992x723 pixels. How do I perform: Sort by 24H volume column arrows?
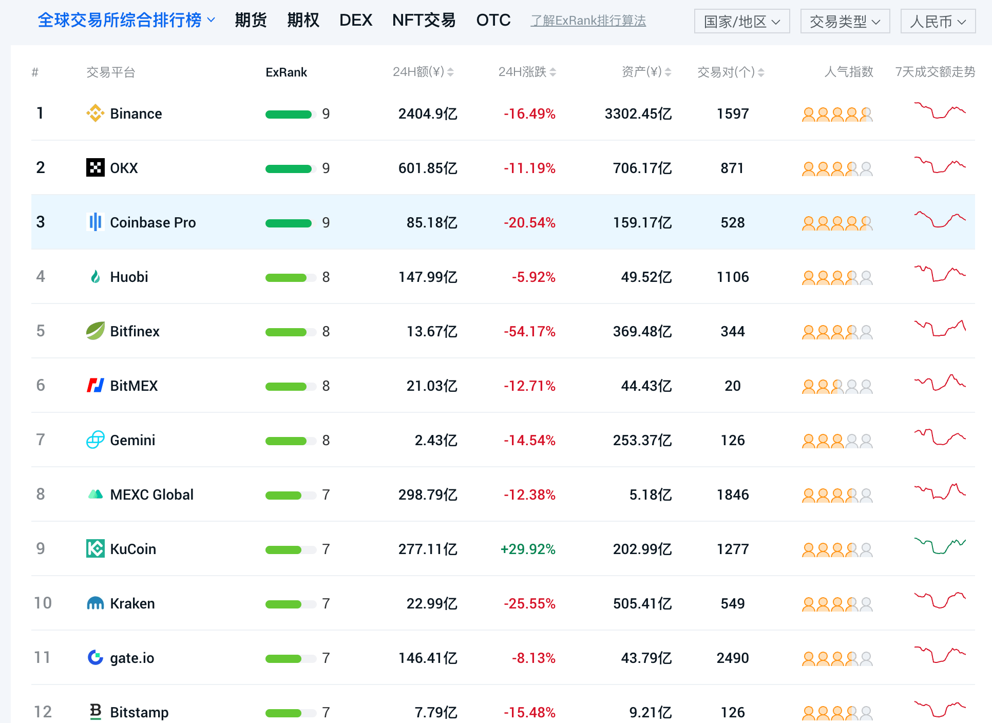pyautogui.click(x=450, y=72)
